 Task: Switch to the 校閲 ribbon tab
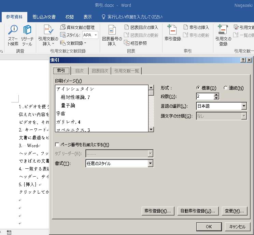click(70, 17)
